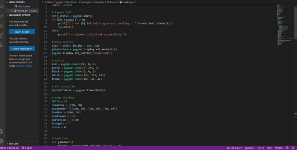Image resolution: width=297 pixels, height=150 pixels.
Task: Click 'snakeBody' on line 32
Action: tap(59, 109)
